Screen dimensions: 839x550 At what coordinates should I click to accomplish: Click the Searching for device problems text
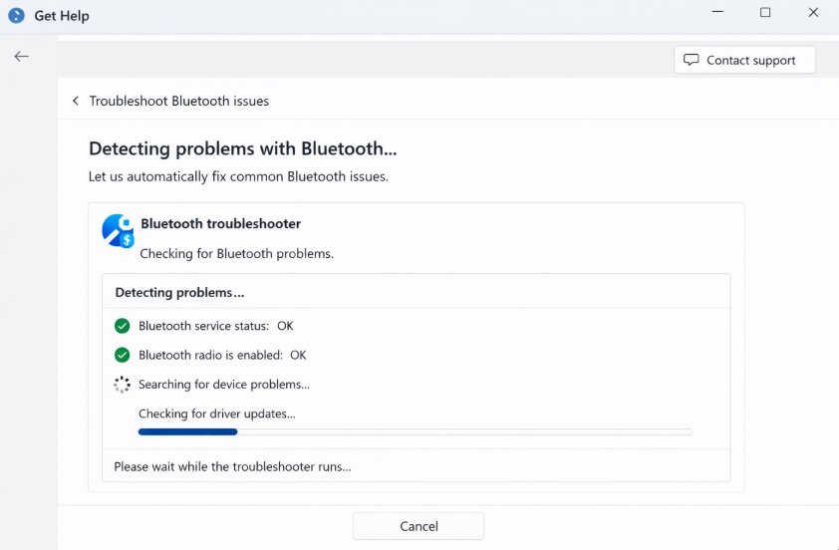(223, 385)
